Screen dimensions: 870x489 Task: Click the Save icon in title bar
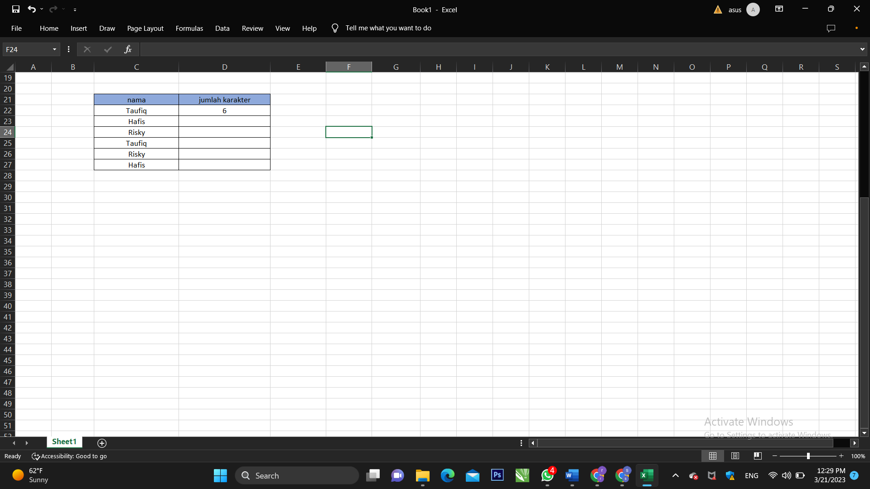pyautogui.click(x=16, y=9)
